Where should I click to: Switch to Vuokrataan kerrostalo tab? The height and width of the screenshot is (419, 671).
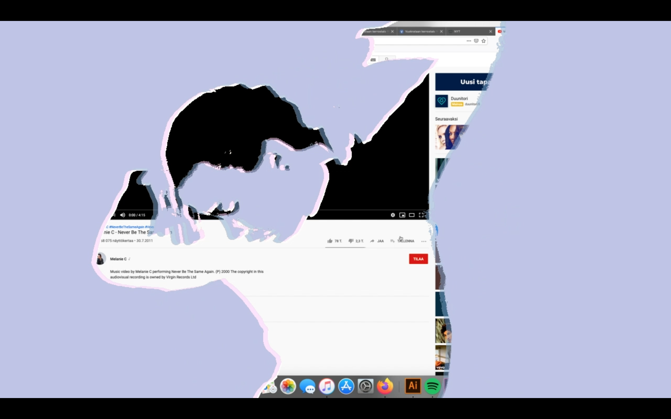pos(419,31)
